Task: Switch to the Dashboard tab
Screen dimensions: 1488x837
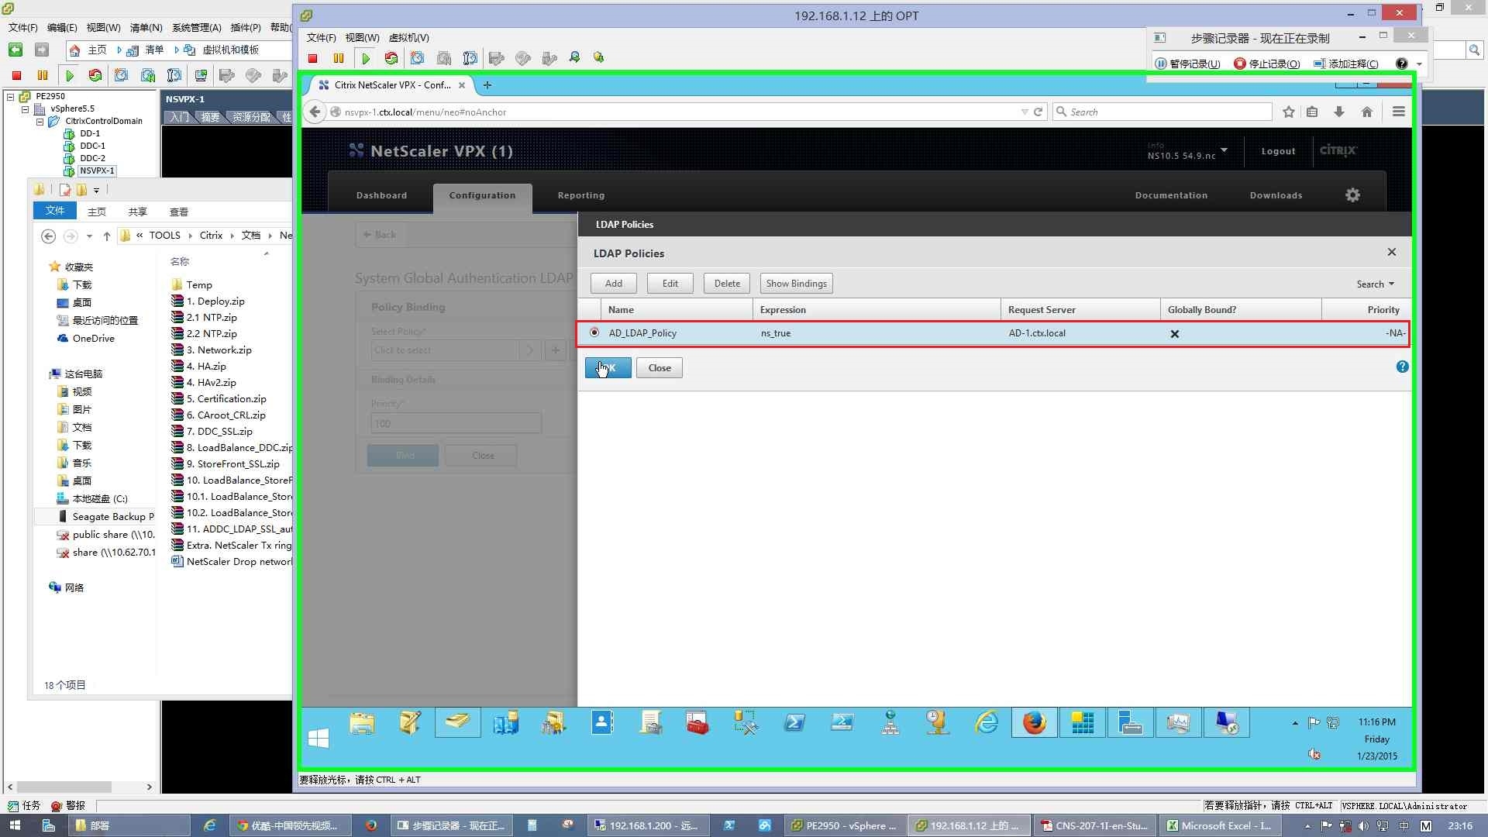Action: (381, 195)
